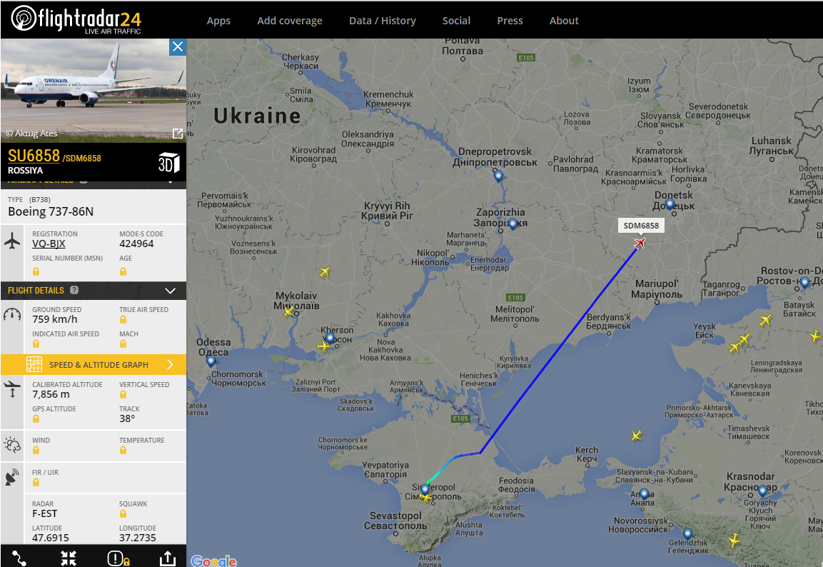Viewport: 823px width, 567px height.
Task: Click the locked alert exclamation icon
Action: [x=118, y=558]
